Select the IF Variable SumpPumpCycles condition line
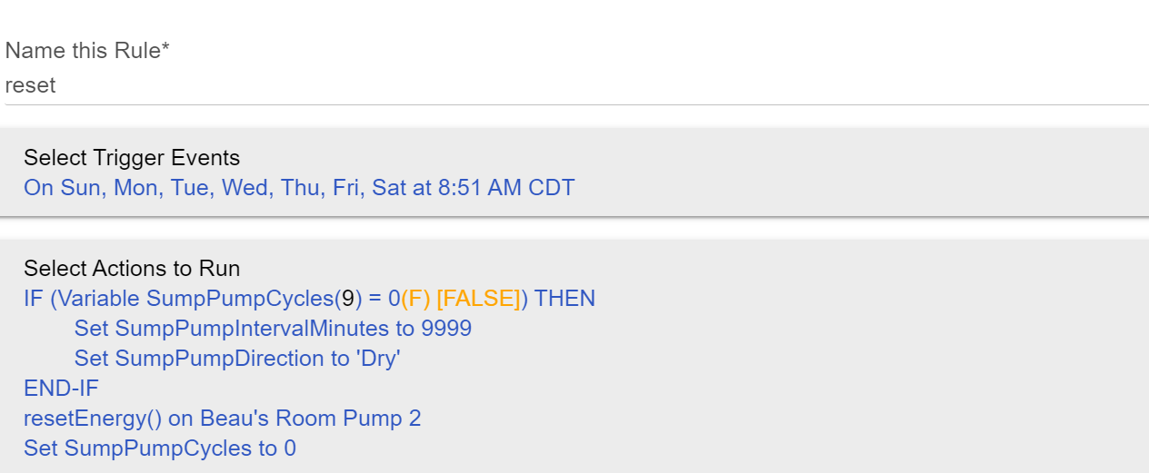The height and width of the screenshot is (473, 1149). 309,299
